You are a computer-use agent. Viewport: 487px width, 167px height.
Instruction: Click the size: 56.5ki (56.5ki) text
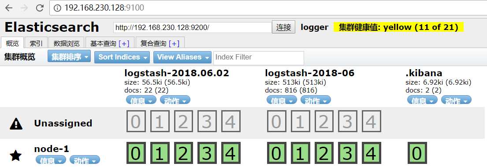157,82
